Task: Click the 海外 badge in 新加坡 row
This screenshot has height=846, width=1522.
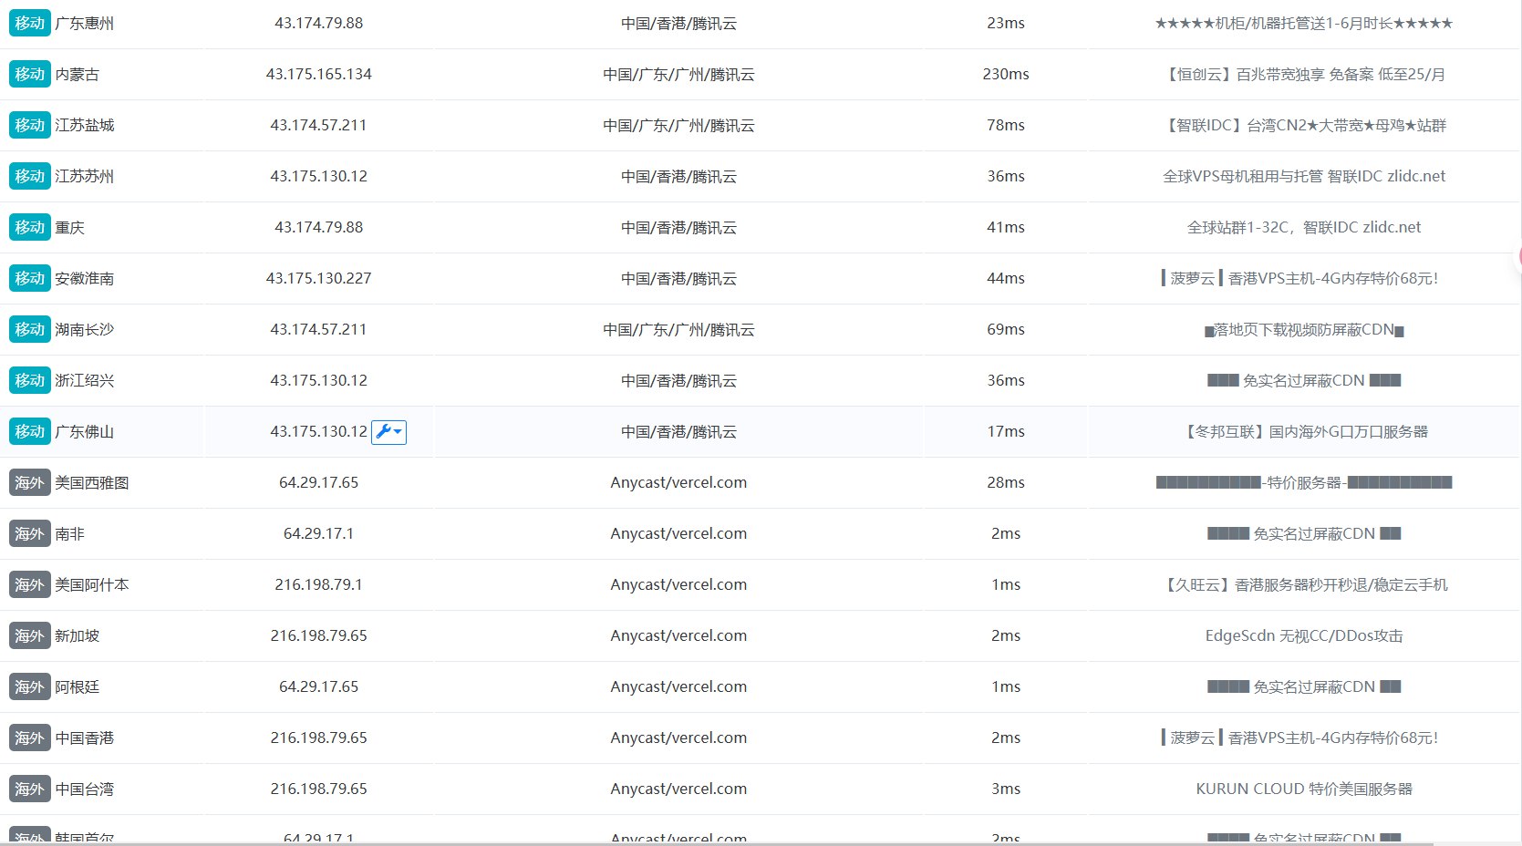Action: pos(29,636)
